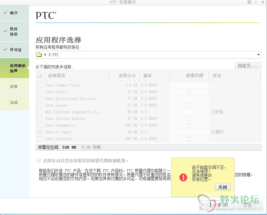267x215 pixels.
Task: Sort by the 安装大小 column header
Action: click(124, 75)
